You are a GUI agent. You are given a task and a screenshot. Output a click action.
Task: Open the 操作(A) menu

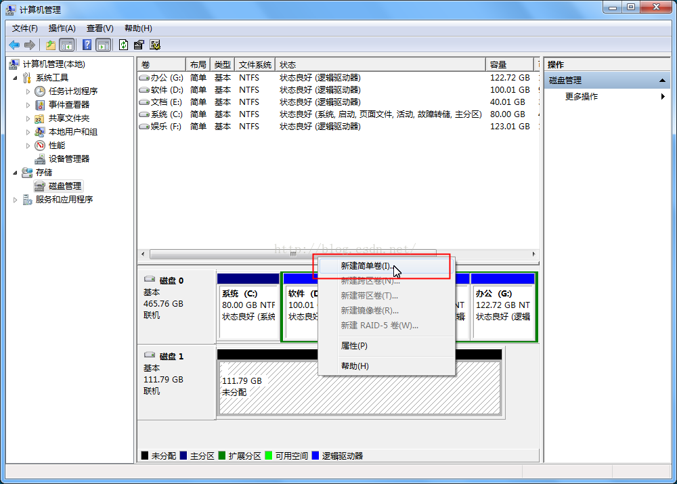point(62,28)
